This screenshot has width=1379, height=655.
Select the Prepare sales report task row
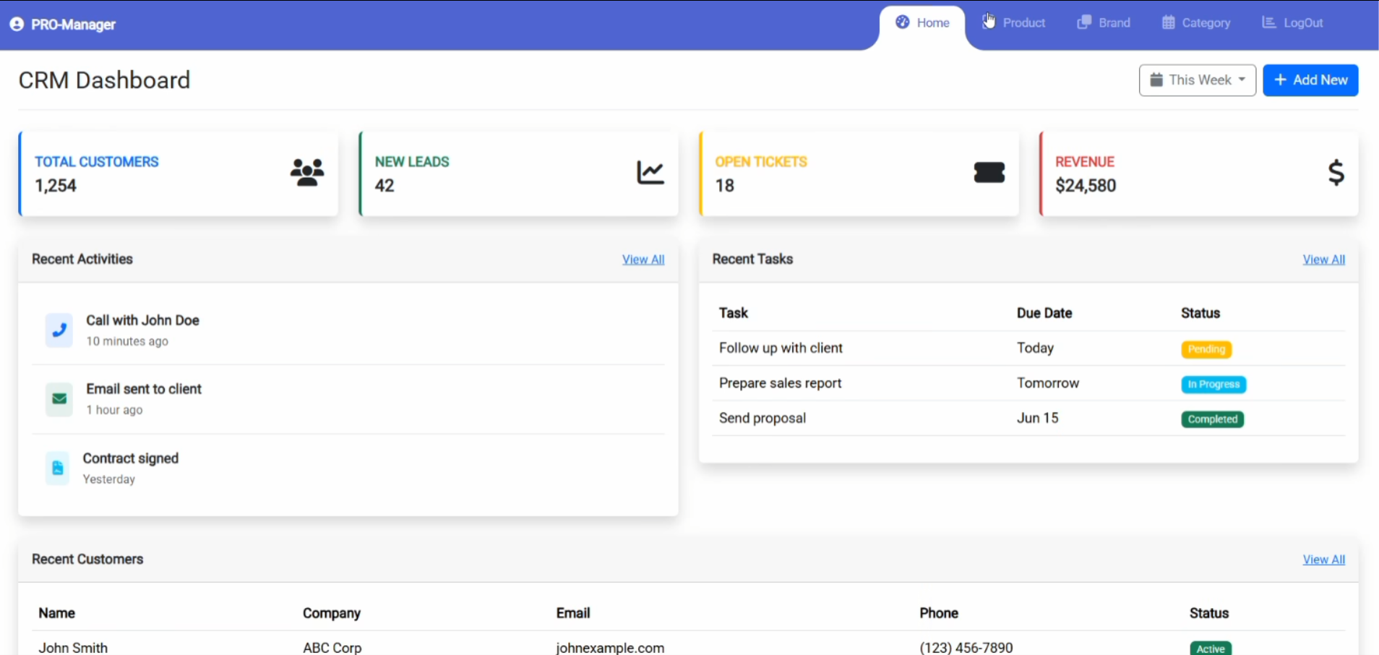(781, 383)
